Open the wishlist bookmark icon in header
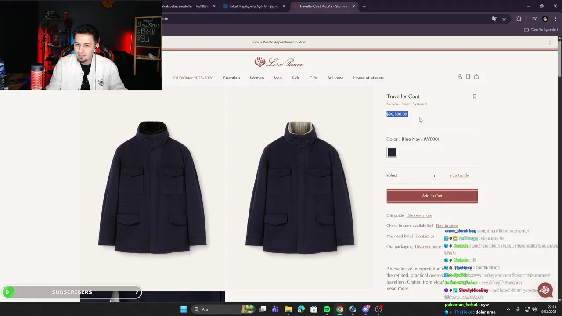 (x=468, y=77)
